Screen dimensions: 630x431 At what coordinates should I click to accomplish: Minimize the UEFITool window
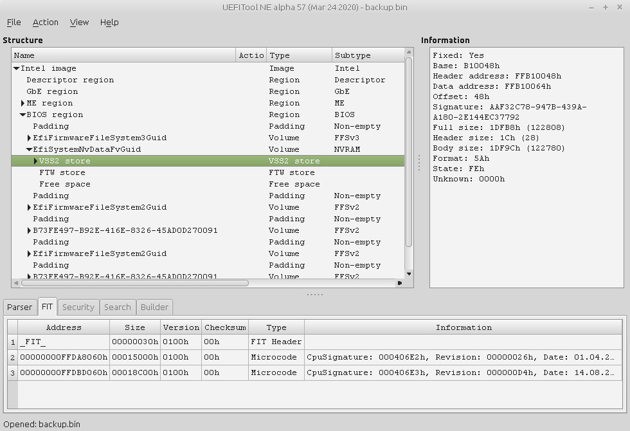(591, 7)
